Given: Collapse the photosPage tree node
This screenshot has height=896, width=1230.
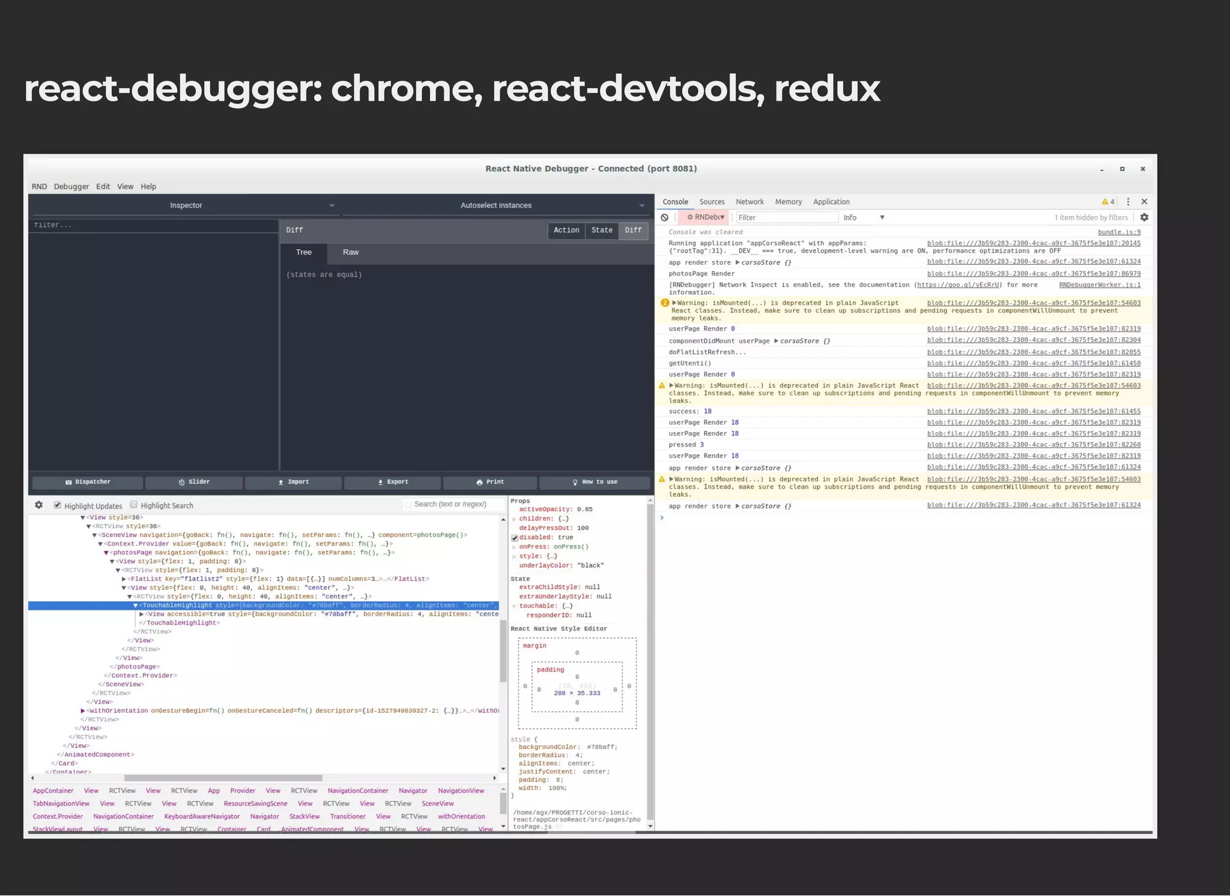Looking at the screenshot, I should click(x=106, y=553).
